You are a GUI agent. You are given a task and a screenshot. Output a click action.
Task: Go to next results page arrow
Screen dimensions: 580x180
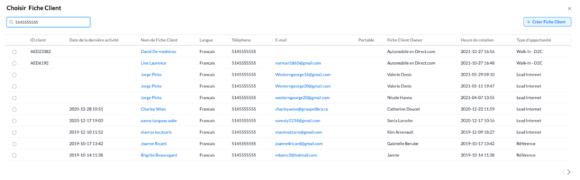[569, 172]
